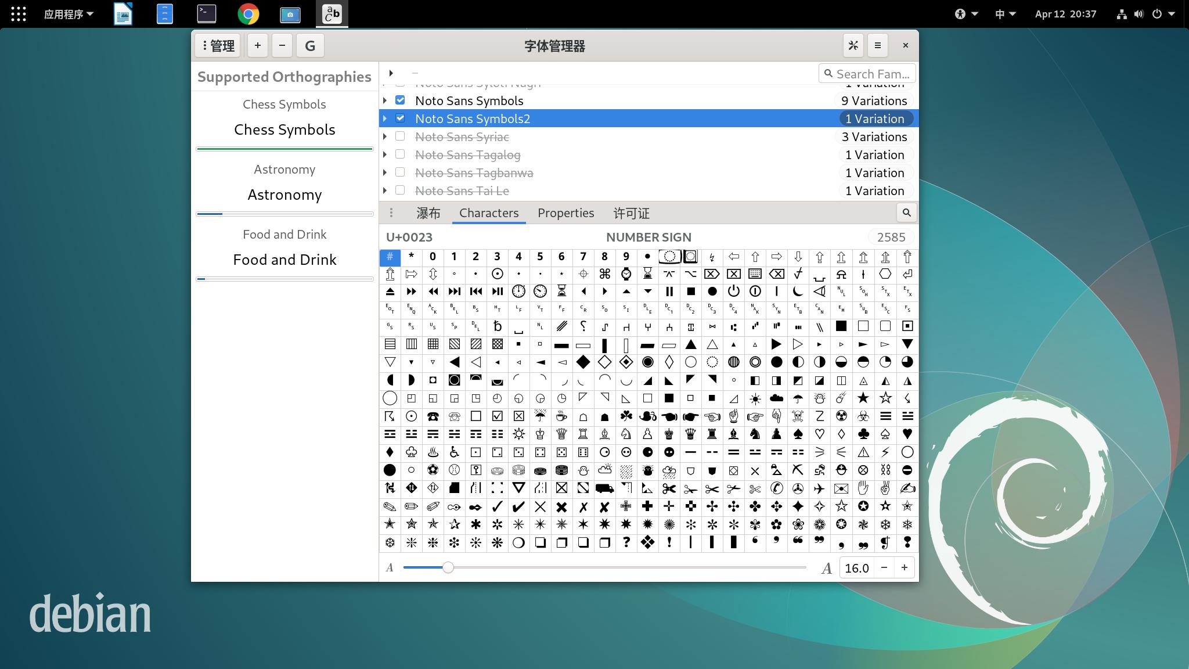Image resolution: width=1189 pixels, height=669 pixels.
Task: Select the # number sign character
Action: 390,257
